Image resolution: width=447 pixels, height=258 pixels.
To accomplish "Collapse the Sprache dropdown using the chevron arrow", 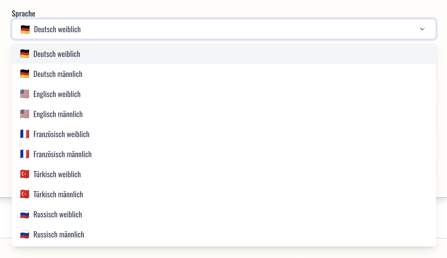I will tap(422, 29).
